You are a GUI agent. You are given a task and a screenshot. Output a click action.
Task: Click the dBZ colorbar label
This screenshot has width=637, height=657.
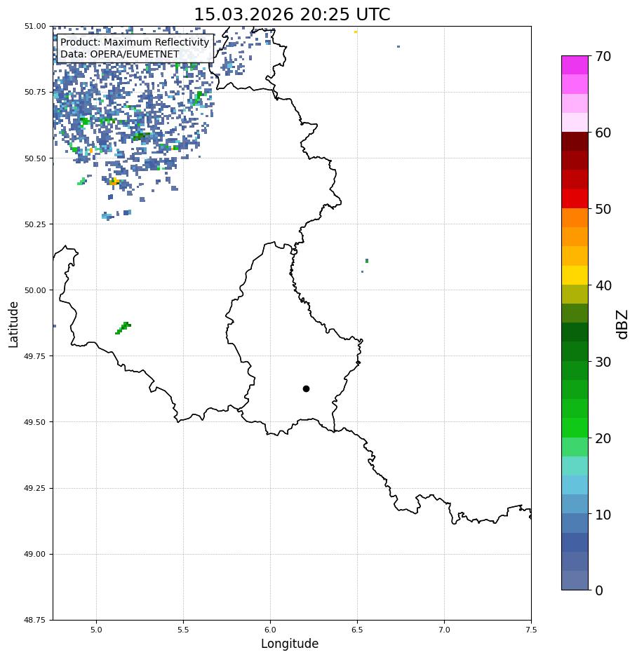[x=623, y=325]
